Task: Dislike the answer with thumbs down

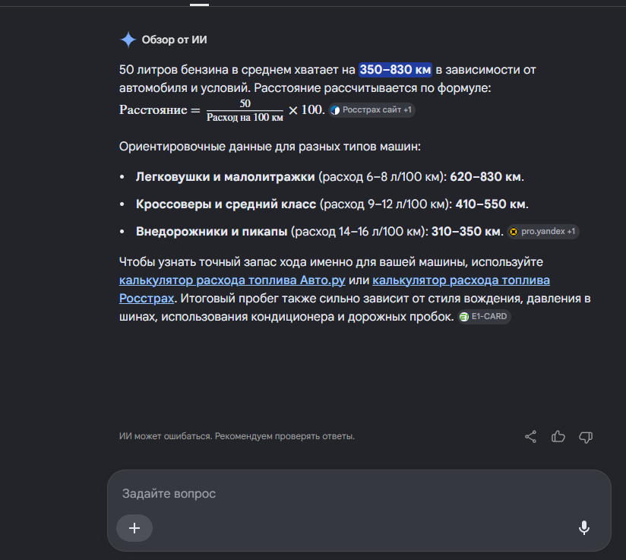Action: pos(586,437)
